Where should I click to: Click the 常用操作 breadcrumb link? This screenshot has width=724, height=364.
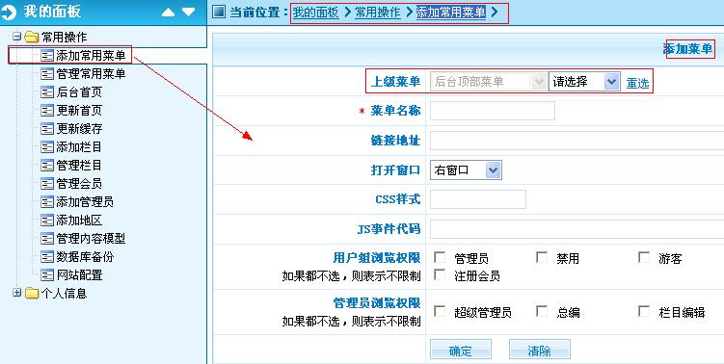[x=378, y=13]
